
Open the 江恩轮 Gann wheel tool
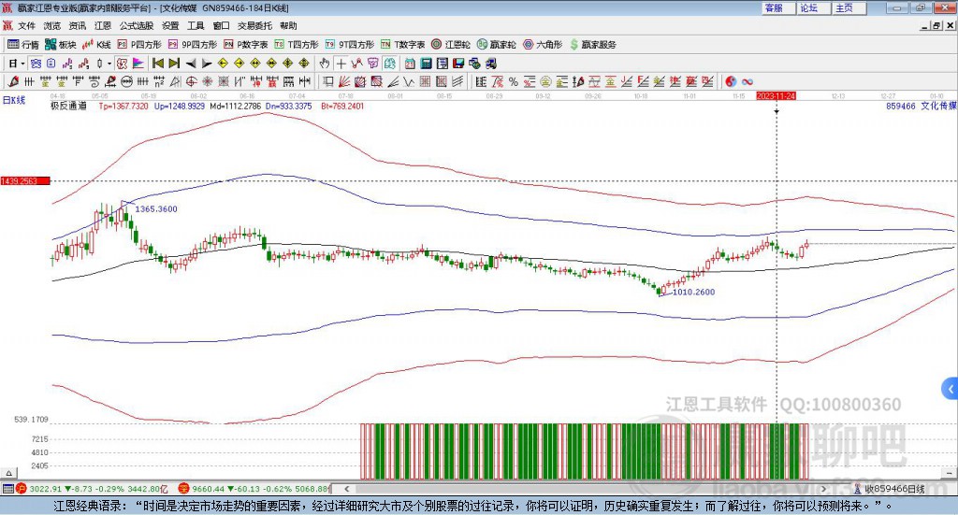tap(450, 44)
